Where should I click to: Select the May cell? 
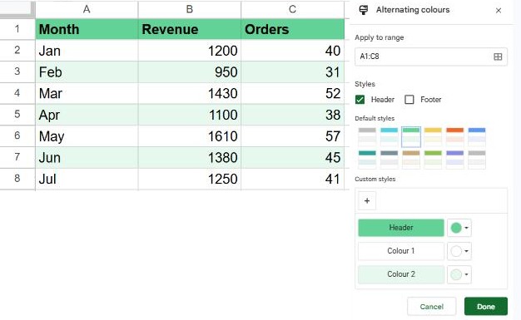pos(87,135)
